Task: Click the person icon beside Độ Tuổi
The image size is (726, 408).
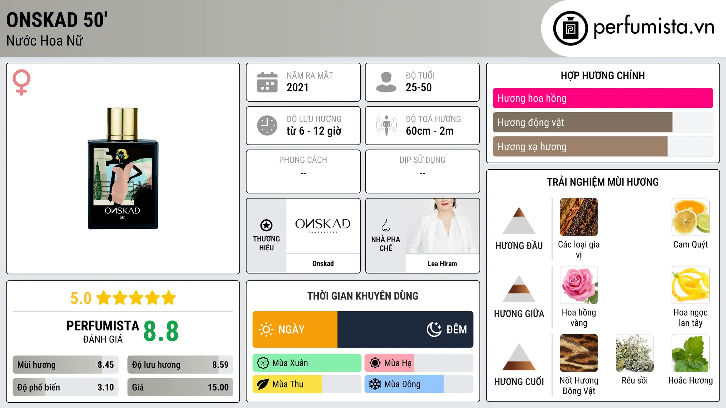Action: [386, 82]
